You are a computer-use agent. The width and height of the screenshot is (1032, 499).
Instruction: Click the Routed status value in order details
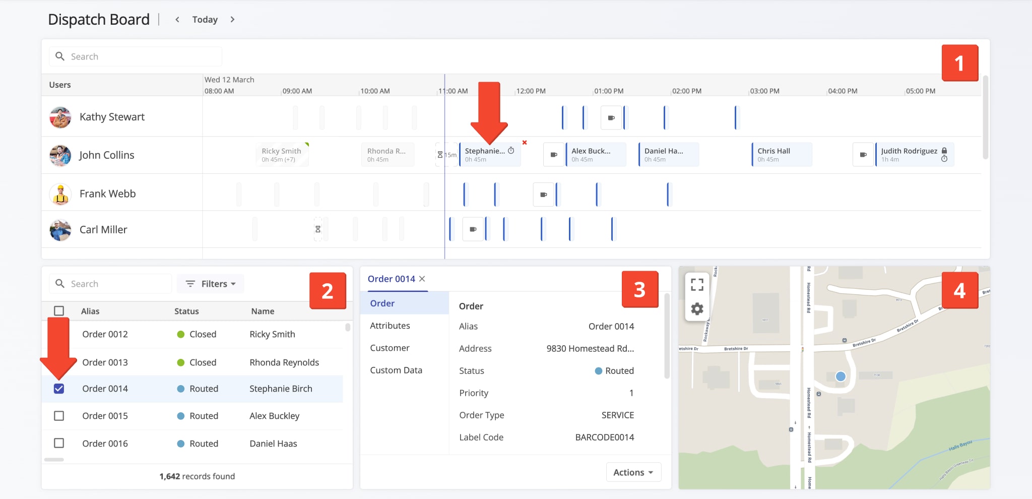(614, 370)
